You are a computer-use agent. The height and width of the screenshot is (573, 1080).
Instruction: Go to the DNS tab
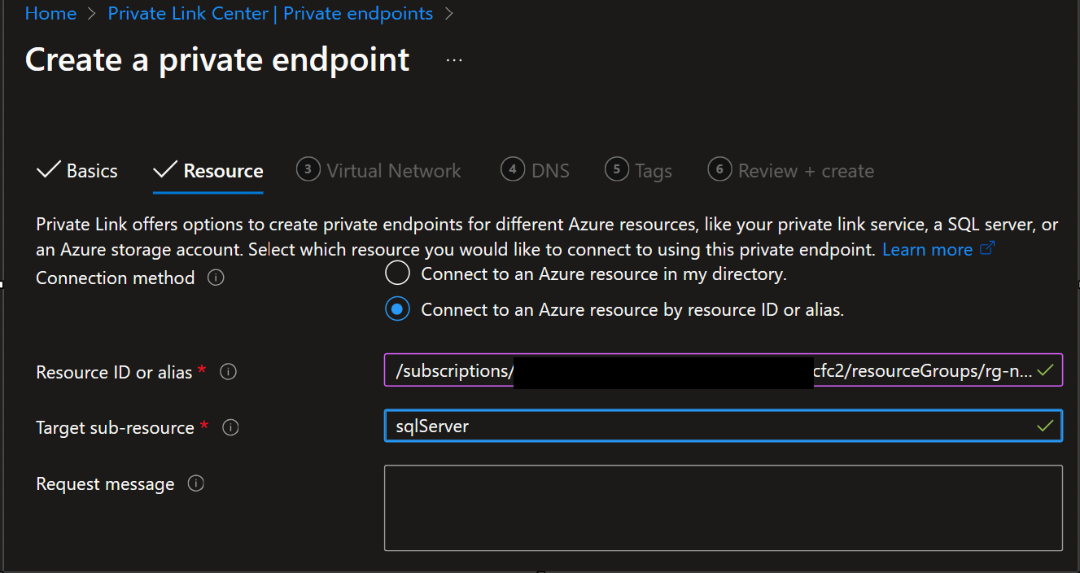coord(550,171)
